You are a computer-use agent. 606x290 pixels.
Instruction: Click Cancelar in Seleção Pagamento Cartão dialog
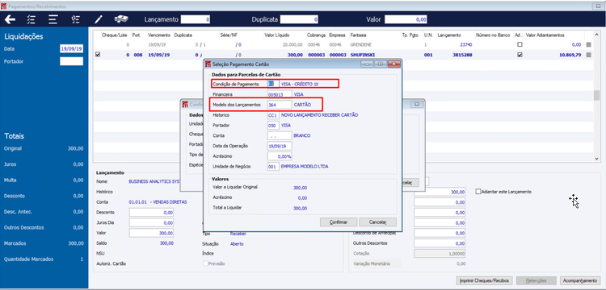coord(377,222)
